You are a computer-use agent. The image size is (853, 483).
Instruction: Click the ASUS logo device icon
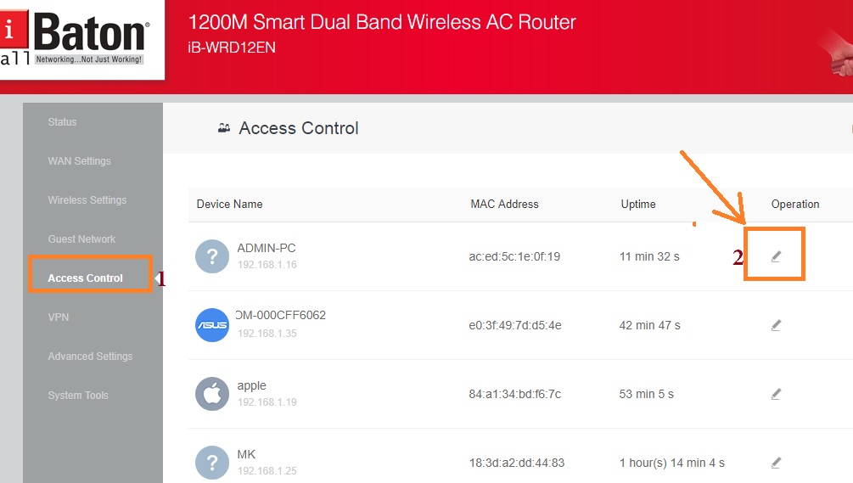212,325
